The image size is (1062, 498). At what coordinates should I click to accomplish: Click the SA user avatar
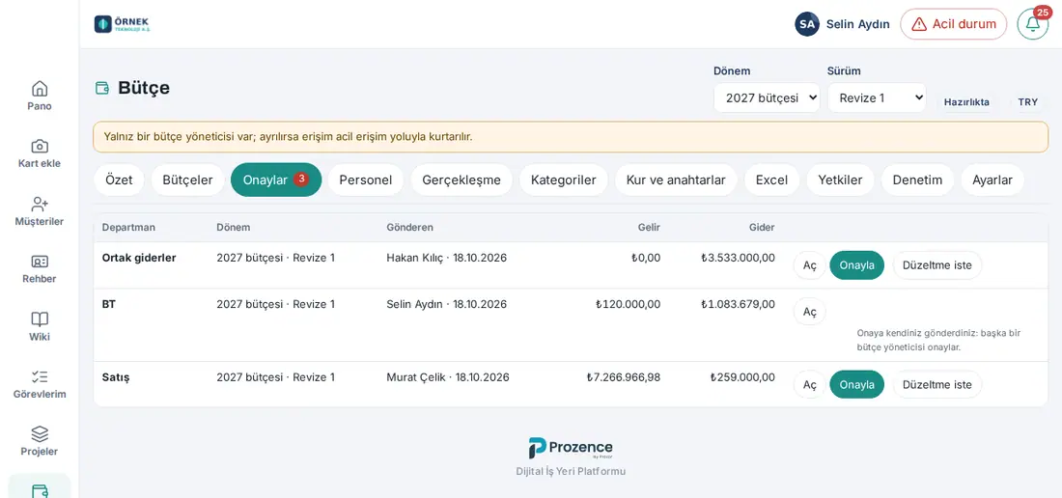pyautogui.click(x=807, y=24)
